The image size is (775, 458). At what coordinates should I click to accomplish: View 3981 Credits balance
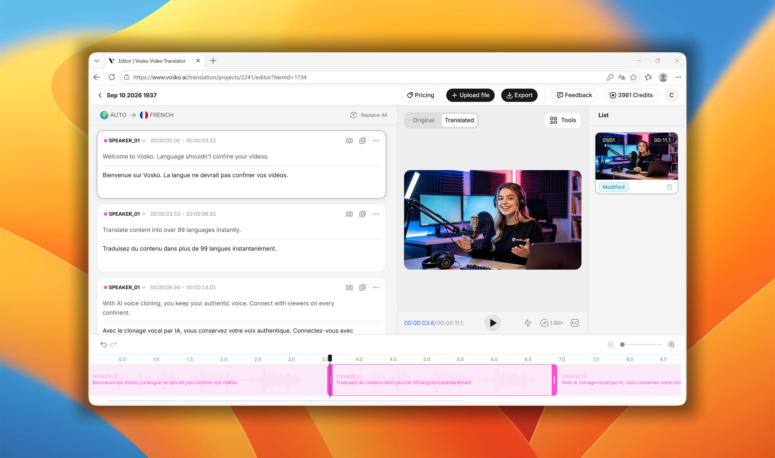(x=631, y=95)
